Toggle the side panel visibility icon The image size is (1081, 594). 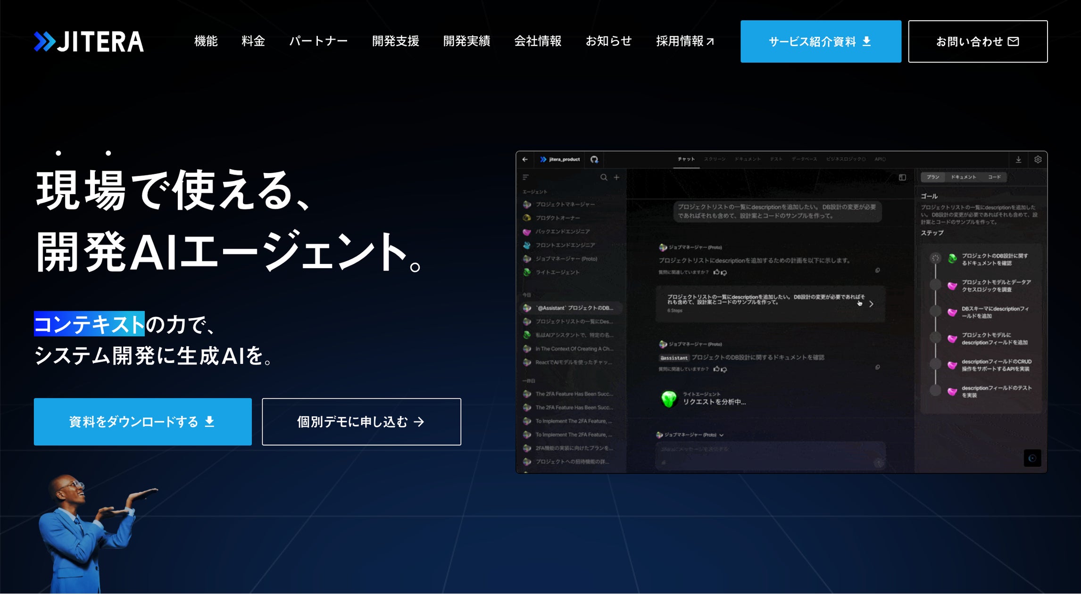tap(904, 178)
